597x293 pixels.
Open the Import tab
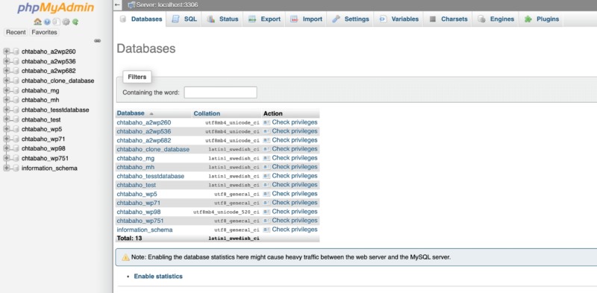tap(306, 19)
